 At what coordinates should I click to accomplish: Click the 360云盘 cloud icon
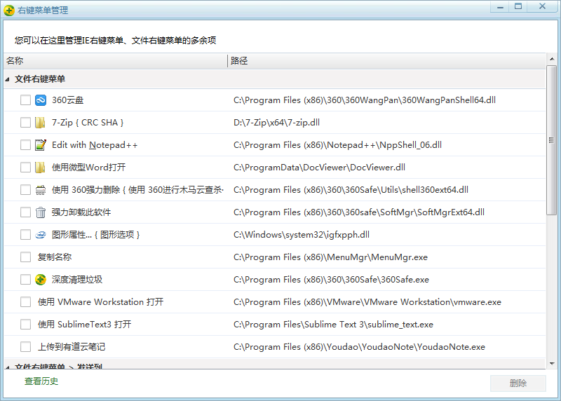pos(41,100)
